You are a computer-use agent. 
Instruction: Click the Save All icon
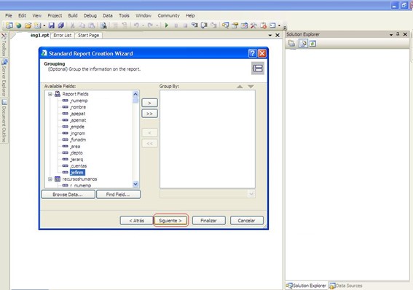coord(61,26)
